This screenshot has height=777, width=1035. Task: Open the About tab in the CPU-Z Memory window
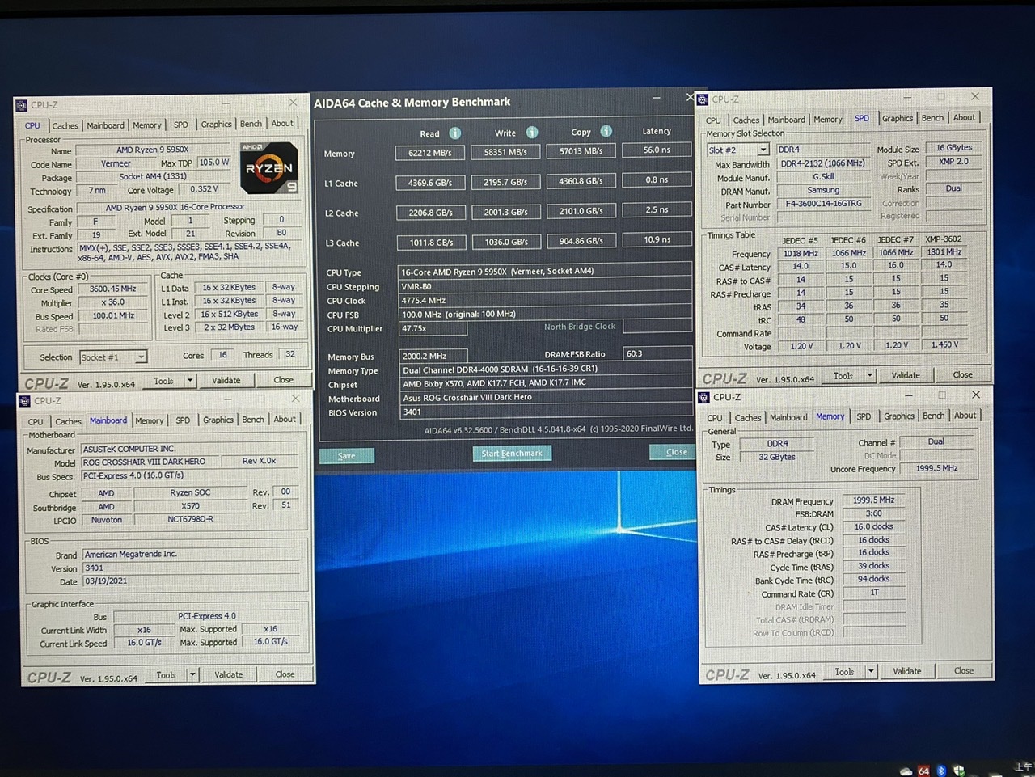pos(965,415)
